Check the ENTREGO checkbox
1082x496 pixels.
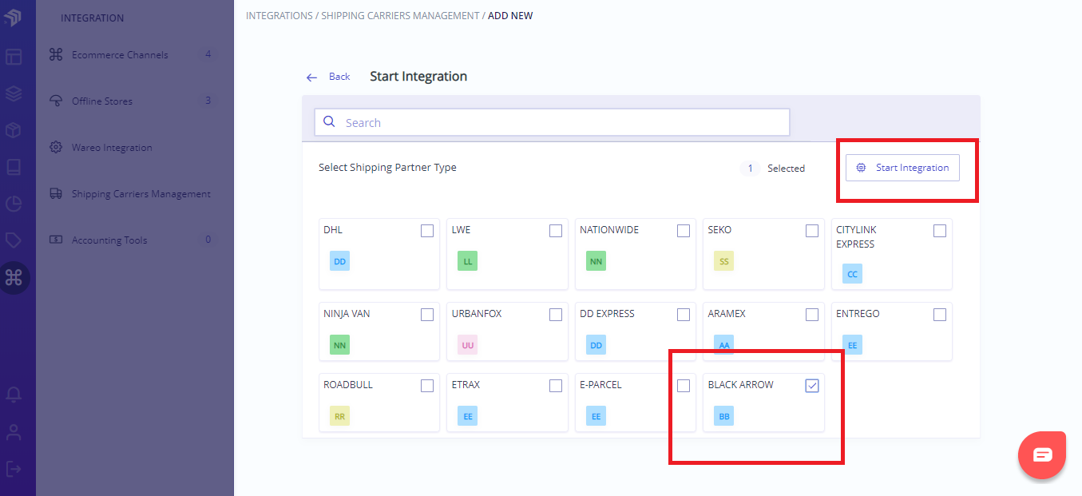[x=940, y=315]
